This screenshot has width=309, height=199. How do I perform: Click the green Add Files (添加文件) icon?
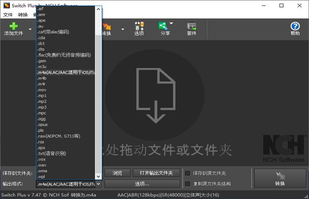tap(13, 27)
